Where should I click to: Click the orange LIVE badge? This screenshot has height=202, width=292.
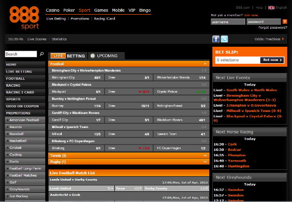pos(58,55)
